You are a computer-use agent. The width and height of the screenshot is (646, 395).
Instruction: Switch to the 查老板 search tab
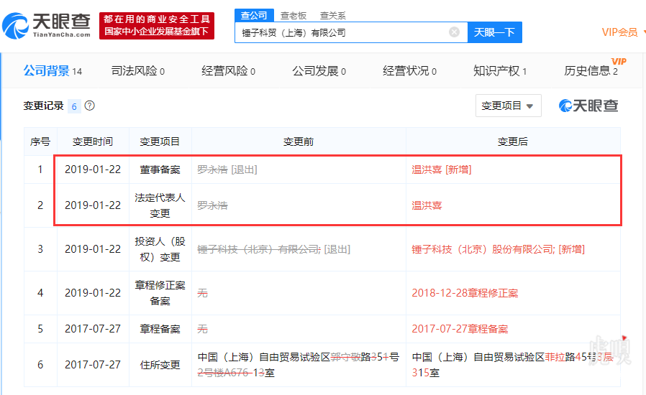click(294, 16)
